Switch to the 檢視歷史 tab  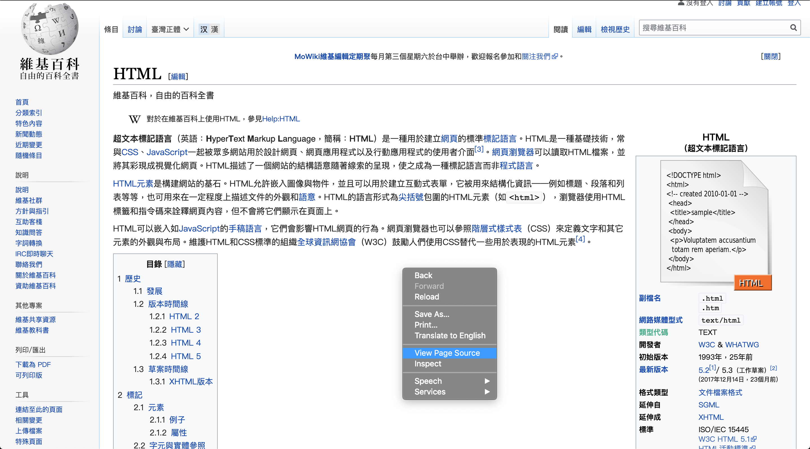(615, 29)
